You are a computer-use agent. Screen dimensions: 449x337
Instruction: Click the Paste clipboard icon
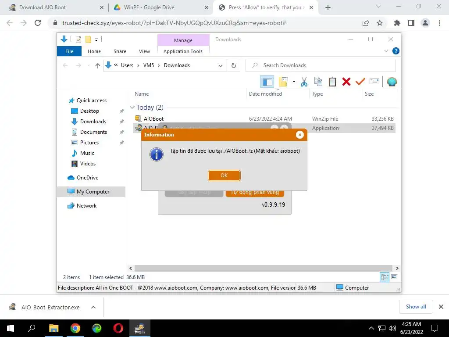332,82
